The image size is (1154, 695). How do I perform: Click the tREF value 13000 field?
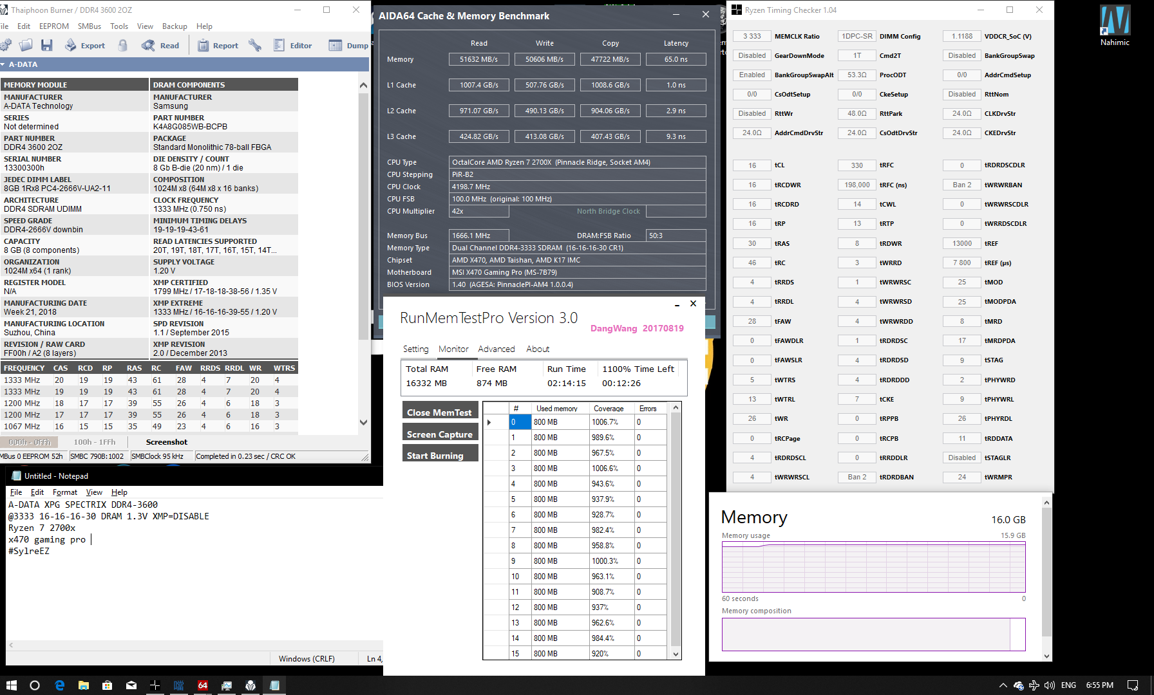(962, 243)
